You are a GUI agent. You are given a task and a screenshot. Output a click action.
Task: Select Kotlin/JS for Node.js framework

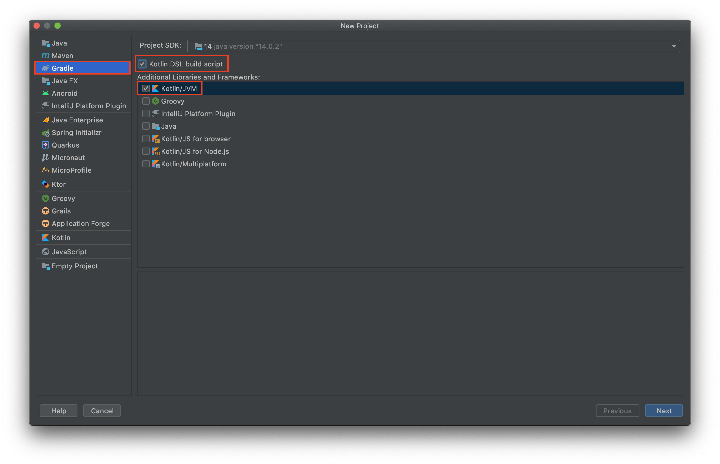[146, 151]
